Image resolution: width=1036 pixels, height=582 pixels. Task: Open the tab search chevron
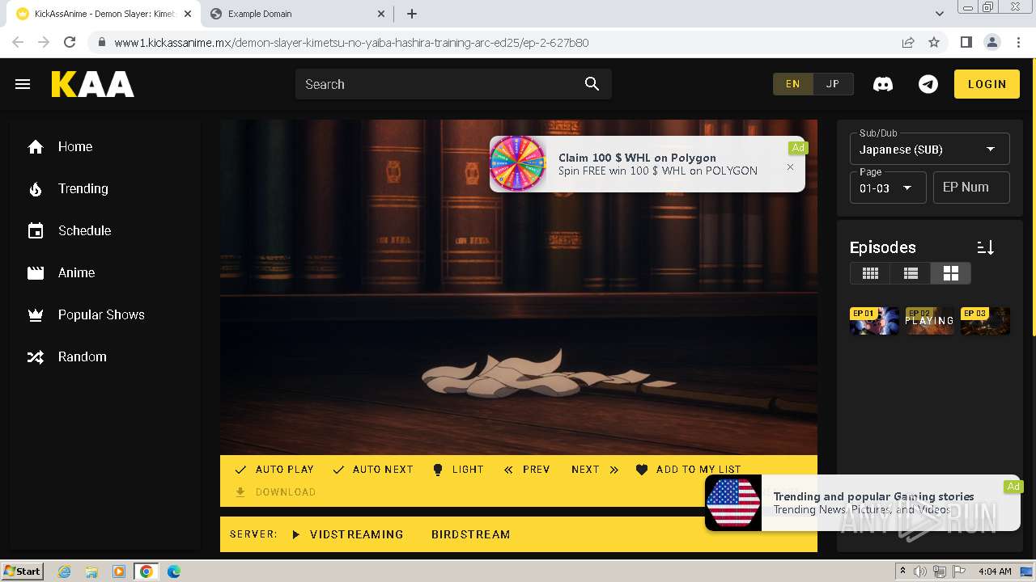pyautogui.click(x=939, y=14)
